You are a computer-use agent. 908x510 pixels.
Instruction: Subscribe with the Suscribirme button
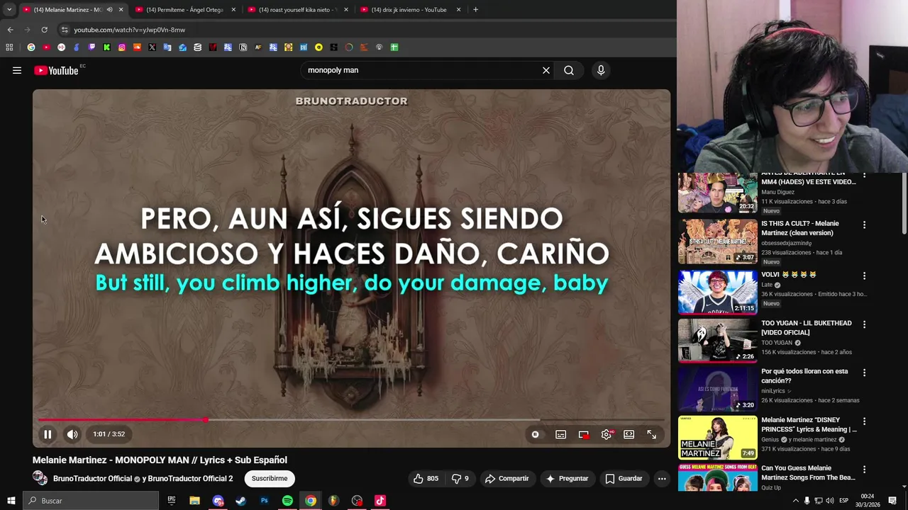tap(270, 479)
